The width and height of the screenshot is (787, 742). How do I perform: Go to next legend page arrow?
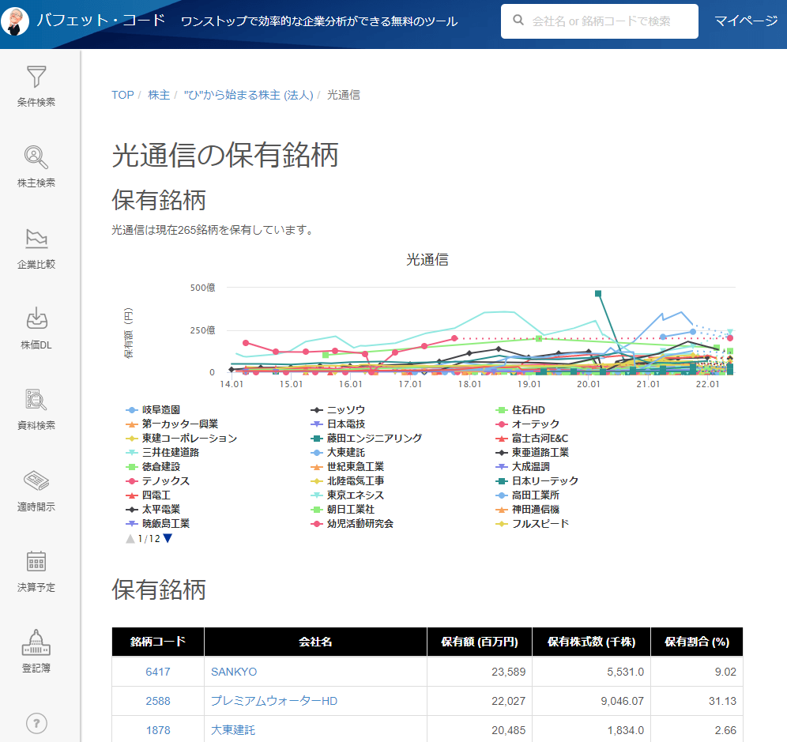point(168,539)
